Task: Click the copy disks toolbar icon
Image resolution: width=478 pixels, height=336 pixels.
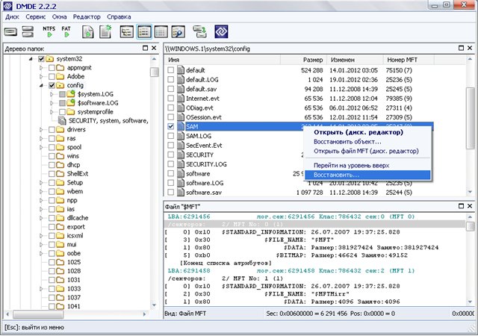Action: (x=199, y=31)
